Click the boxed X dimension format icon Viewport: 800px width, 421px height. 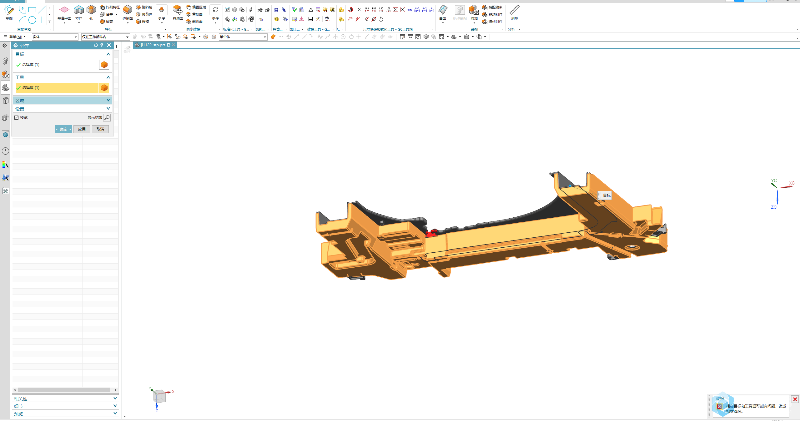(395, 10)
